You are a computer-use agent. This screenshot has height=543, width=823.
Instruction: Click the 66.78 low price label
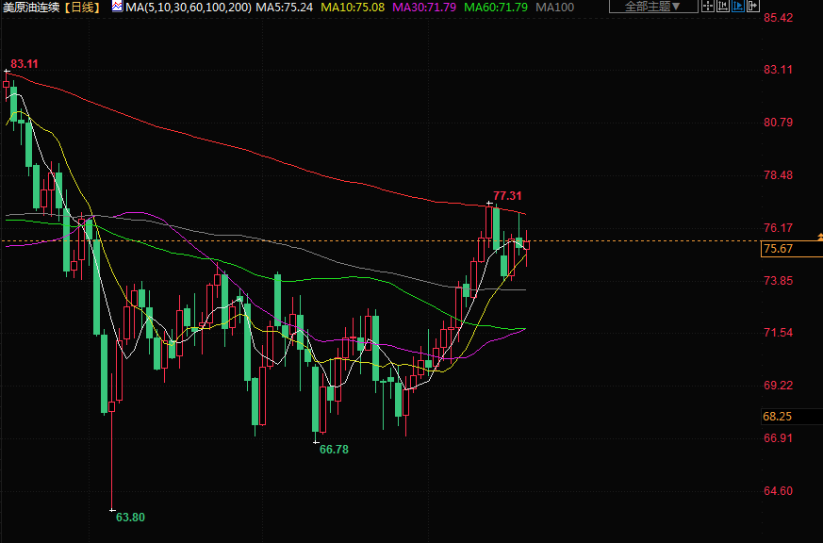click(x=334, y=450)
